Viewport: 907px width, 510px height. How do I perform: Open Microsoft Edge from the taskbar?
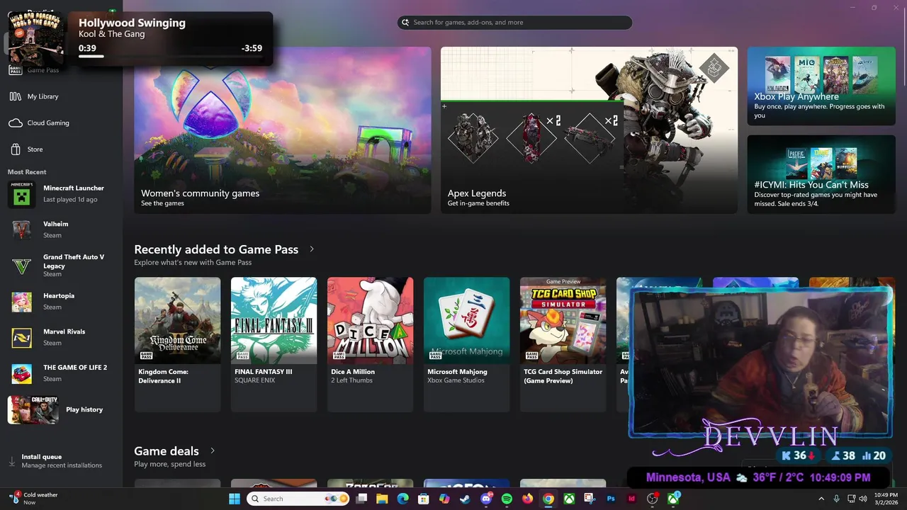coord(403,499)
